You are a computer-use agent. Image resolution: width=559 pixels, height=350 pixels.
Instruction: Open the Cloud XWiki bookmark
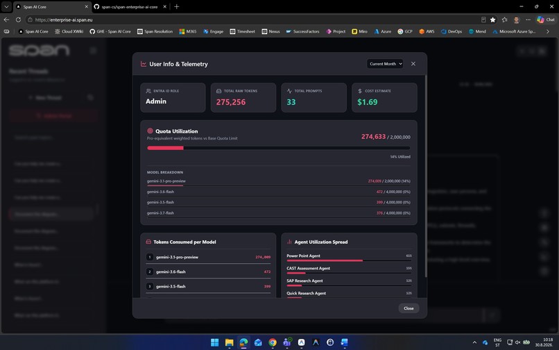click(x=69, y=31)
